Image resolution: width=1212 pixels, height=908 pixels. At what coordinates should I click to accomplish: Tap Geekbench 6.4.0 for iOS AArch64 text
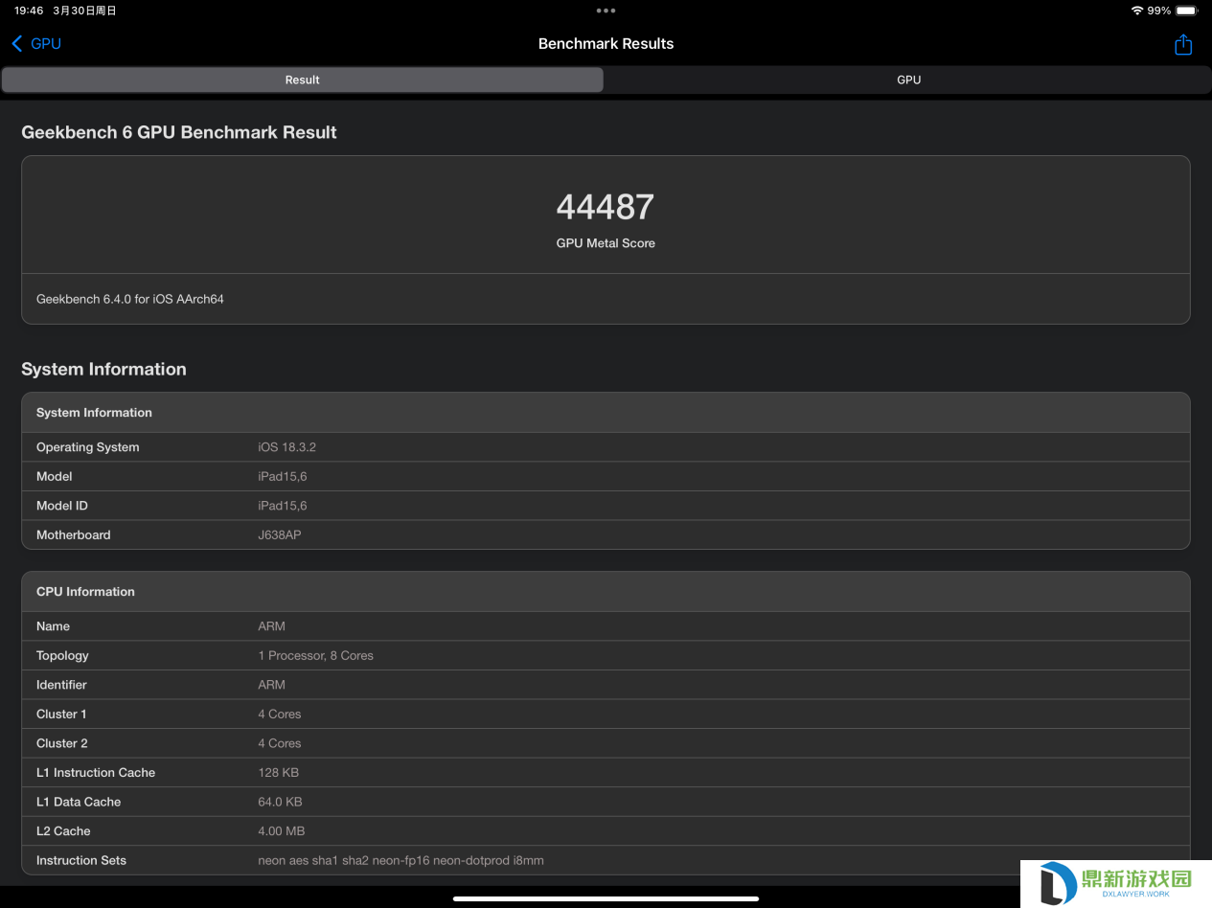coord(130,299)
